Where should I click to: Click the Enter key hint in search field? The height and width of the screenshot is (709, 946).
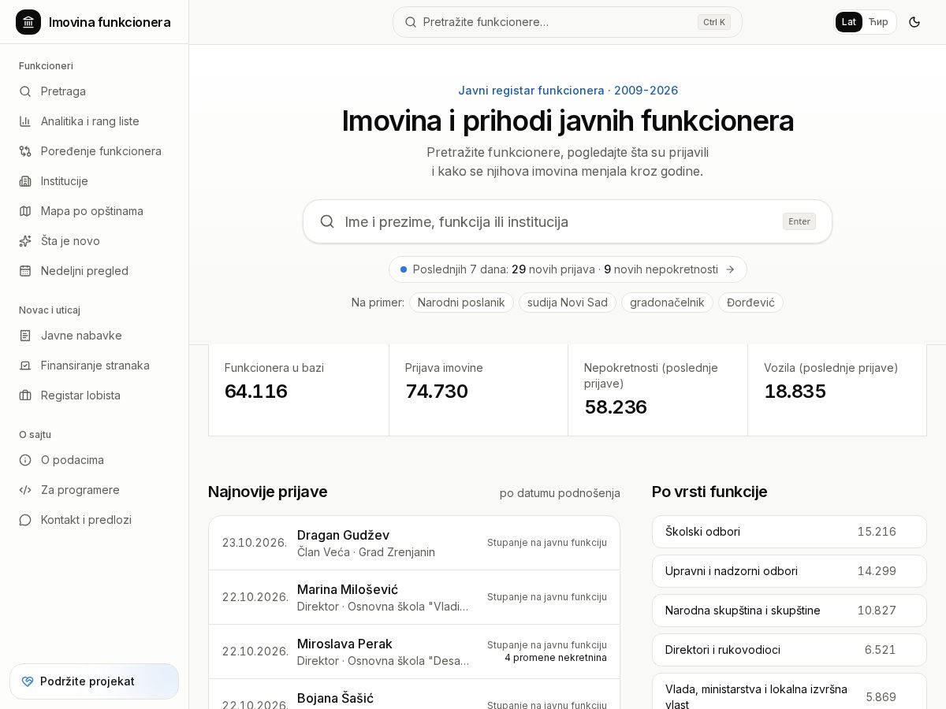pyautogui.click(x=799, y=221)
